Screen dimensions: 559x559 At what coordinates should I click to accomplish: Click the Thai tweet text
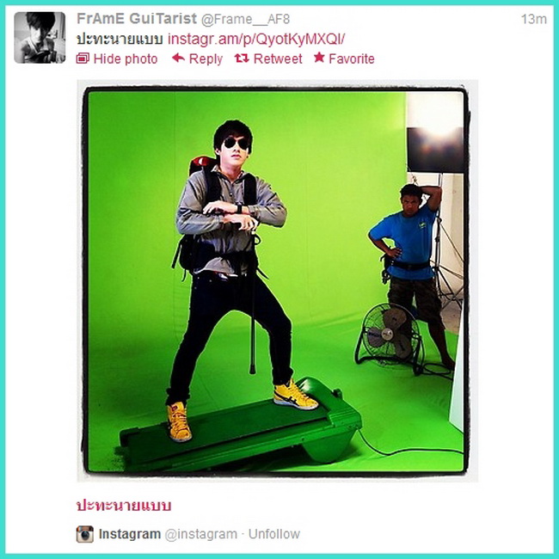[120, 40]
